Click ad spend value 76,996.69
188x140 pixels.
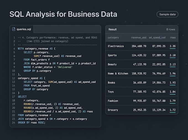point(159,73)
